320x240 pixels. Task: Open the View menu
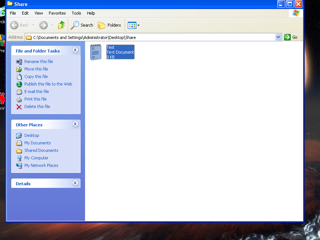tap(39, 13)
